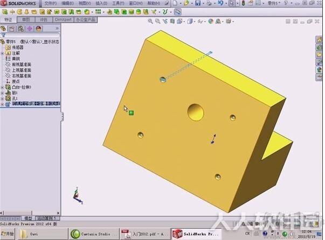Image resolution: width=325 pixels, height=240 pixels.
Task: Open the Curves tool
Action: click(165, 12)
